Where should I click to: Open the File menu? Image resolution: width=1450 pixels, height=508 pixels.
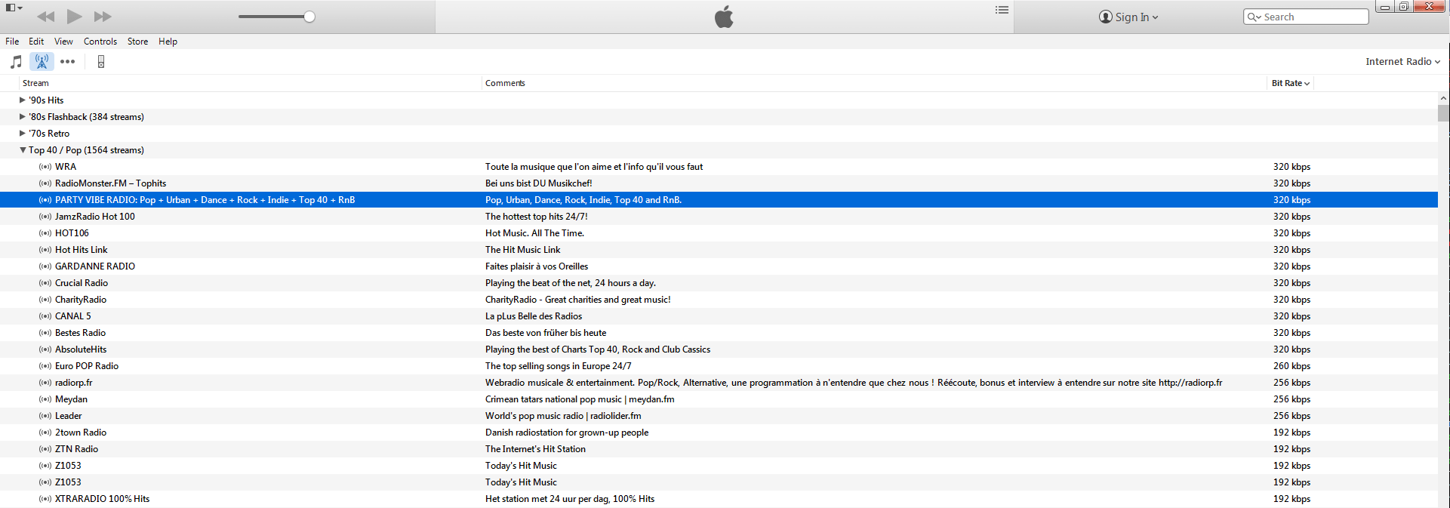12,42
